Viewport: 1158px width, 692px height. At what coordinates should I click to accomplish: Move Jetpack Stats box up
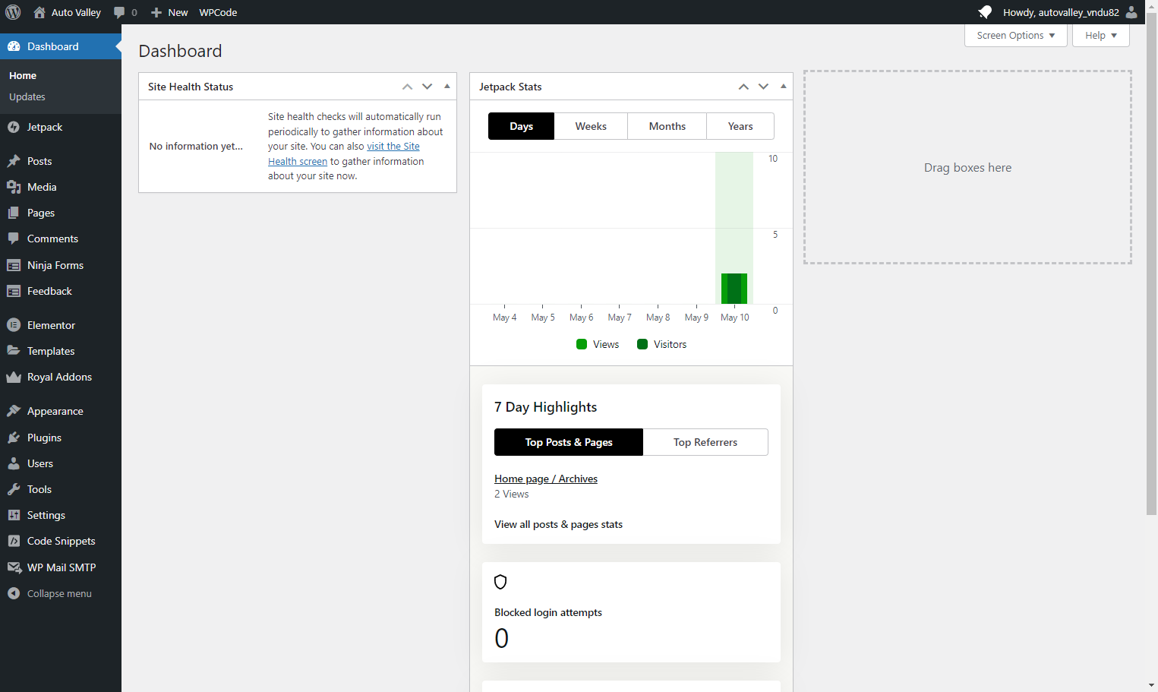(744, 87)
